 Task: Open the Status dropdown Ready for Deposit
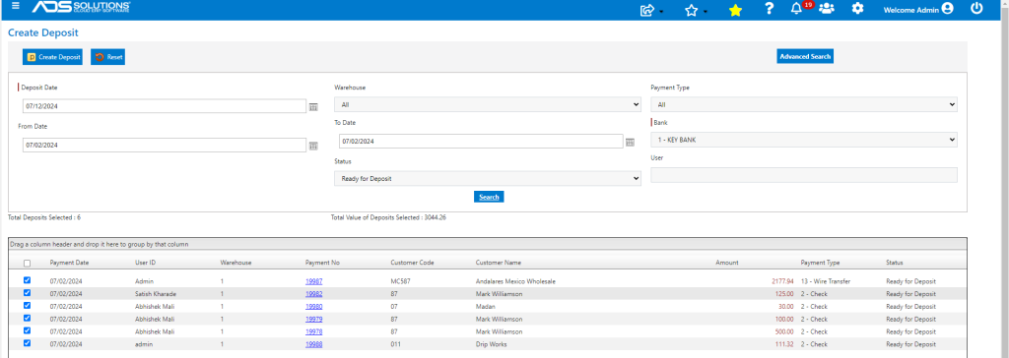click(487, 178)
